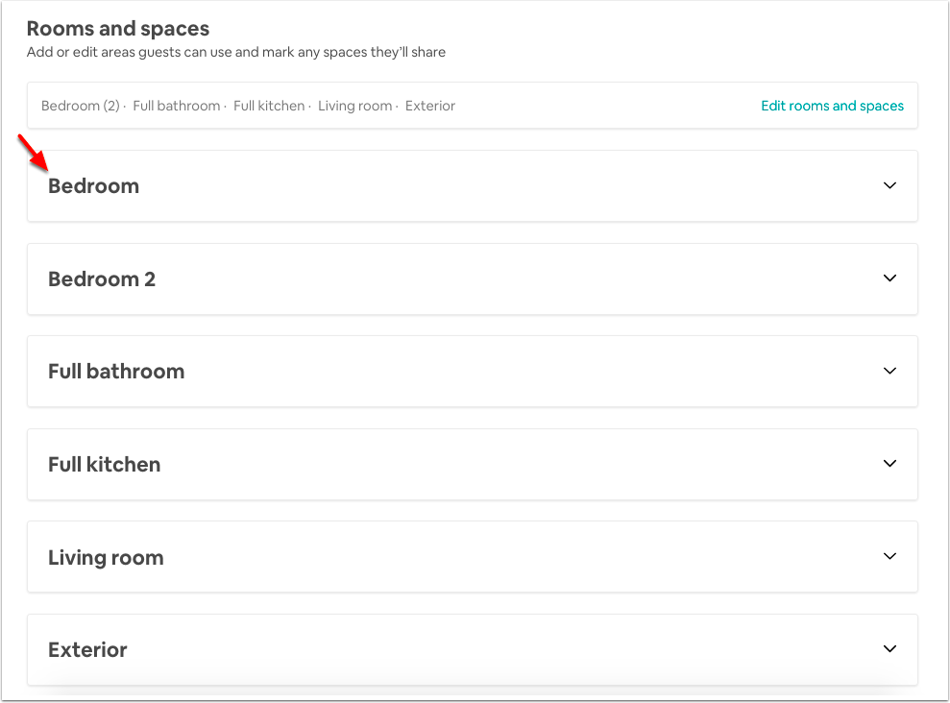The width and height of the screenshot is (950, 703).
Task: Expand the Exterior heading
Action: click(87, 650)
